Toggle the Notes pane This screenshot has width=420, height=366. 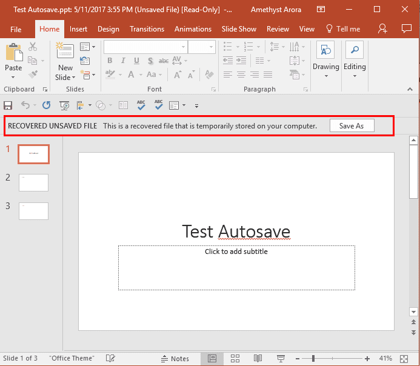tap(175, 359)
